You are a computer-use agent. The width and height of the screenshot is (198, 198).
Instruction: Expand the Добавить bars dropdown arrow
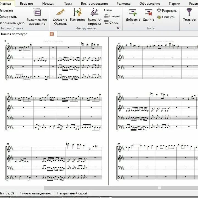133,24
